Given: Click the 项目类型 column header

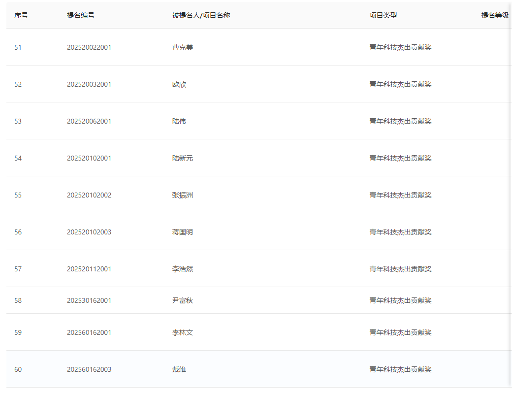Looking at the screenshot, I should [x=382, y=15].
